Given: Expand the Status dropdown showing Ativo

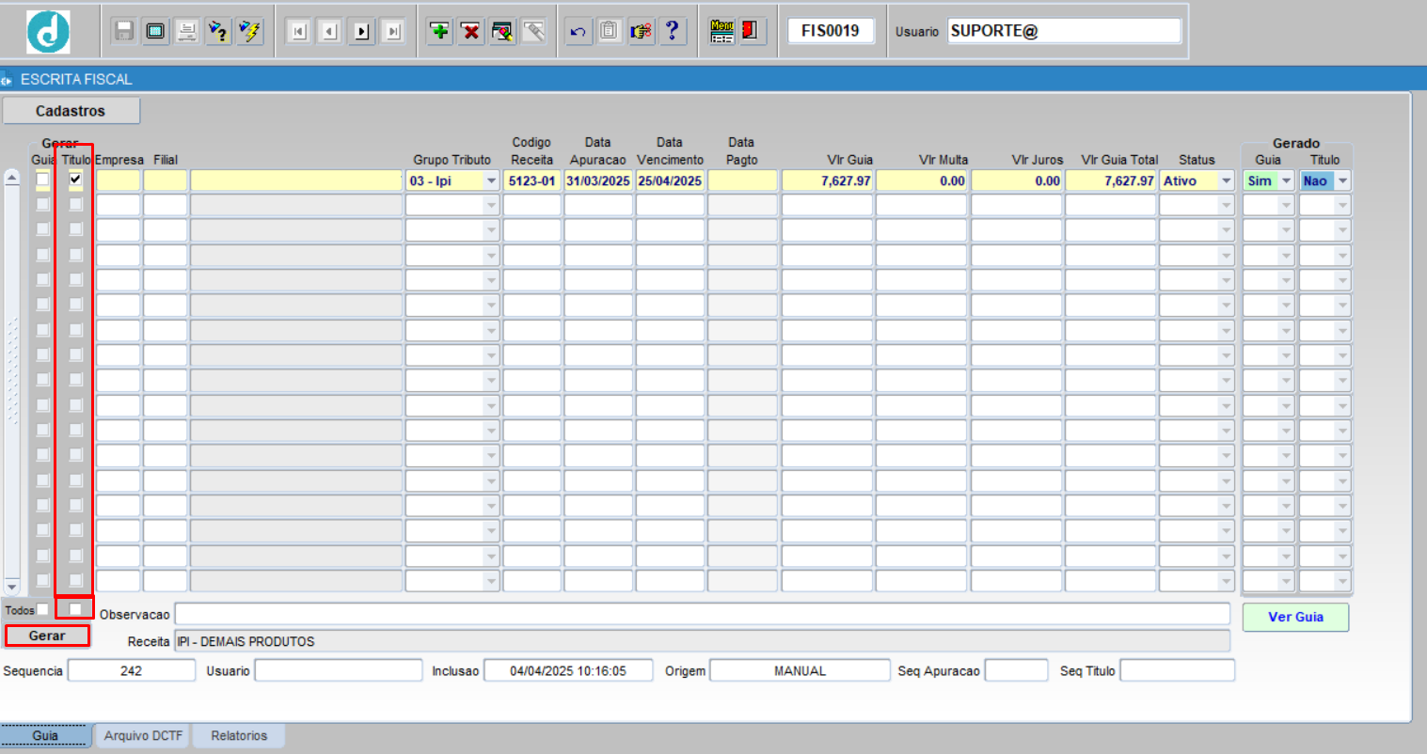Looking at the screenshot, I should [1226, 181].
